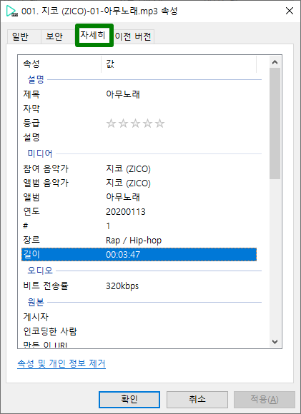
Task: Go to the 이전 버전 tab
Action: [x=133, y=36]
